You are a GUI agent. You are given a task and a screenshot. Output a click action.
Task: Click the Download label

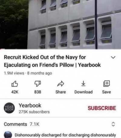point(83,92)
